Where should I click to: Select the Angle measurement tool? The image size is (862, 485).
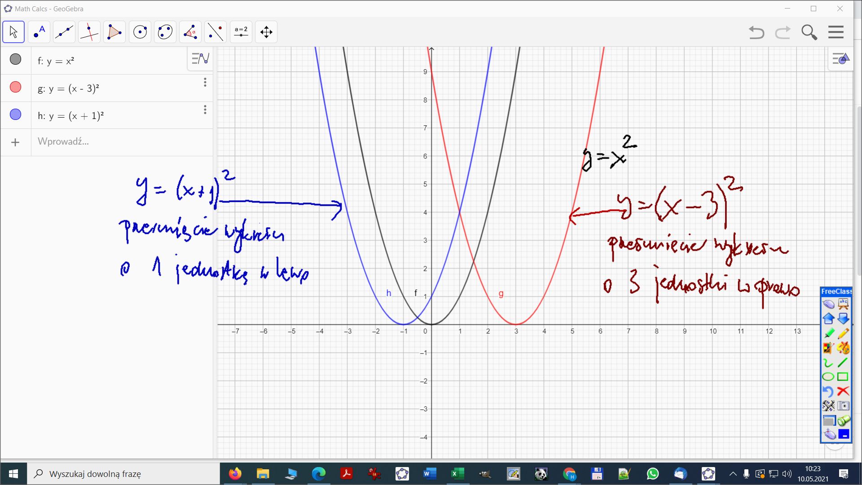[190, 32]
